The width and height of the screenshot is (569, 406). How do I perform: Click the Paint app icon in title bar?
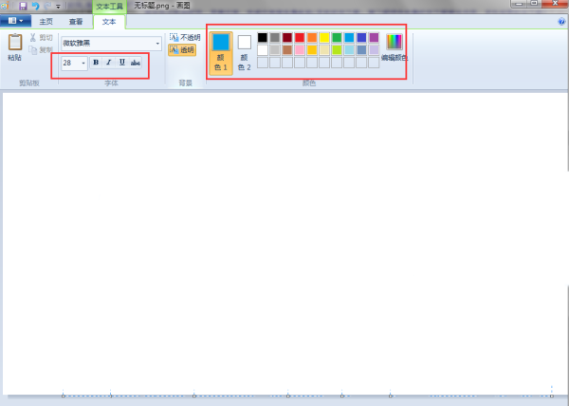pos(5,6)
